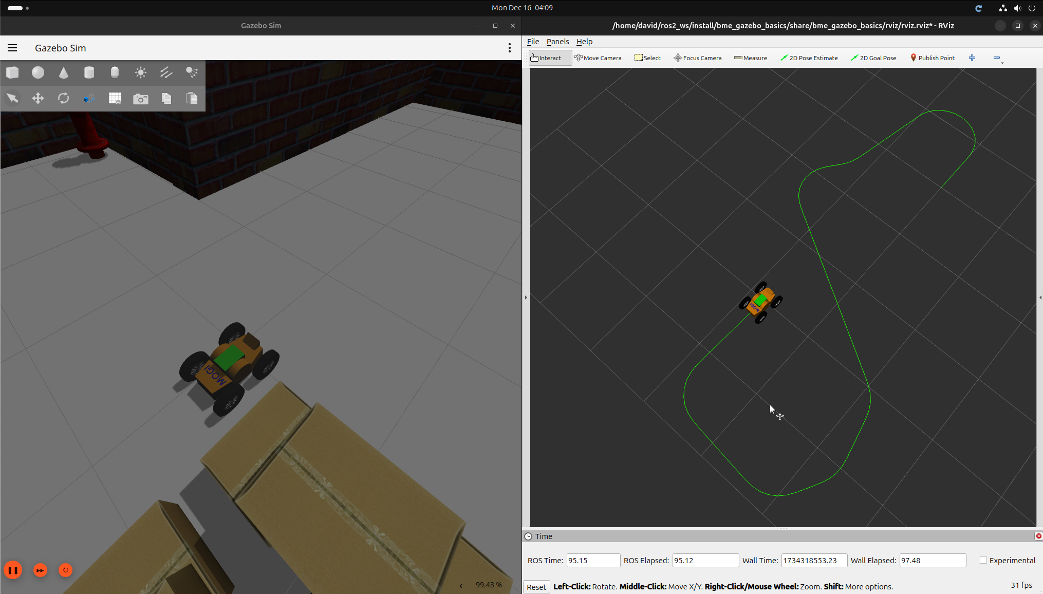Expand the left RViz panel handle
Screen dimensions: 1043x594
[x=526, y=297]
